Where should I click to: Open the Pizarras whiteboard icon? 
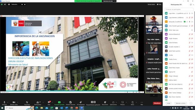(122, 102)
